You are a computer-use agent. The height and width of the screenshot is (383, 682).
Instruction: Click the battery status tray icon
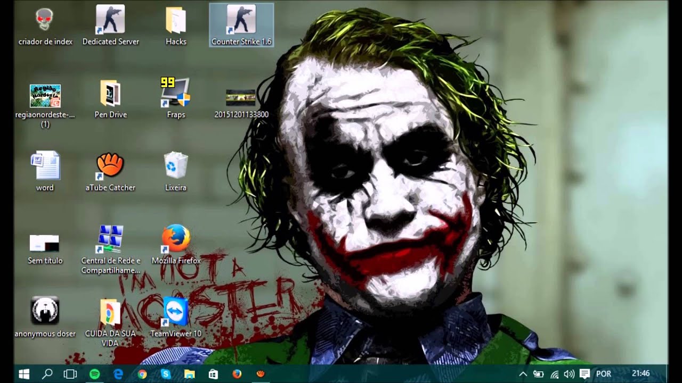tap(539, 374)
